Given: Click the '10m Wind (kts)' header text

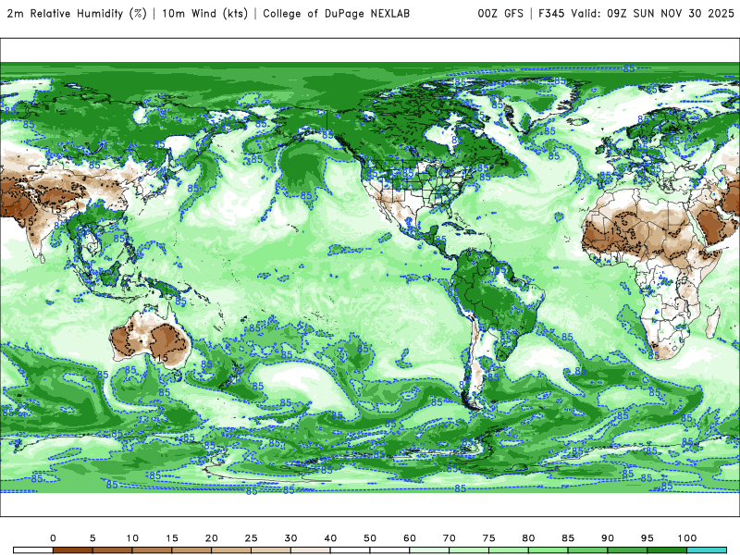Looking at the screenshot, I should [204, 14].
